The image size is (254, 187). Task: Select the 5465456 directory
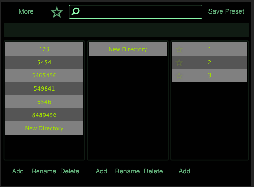tap(44, 75)
